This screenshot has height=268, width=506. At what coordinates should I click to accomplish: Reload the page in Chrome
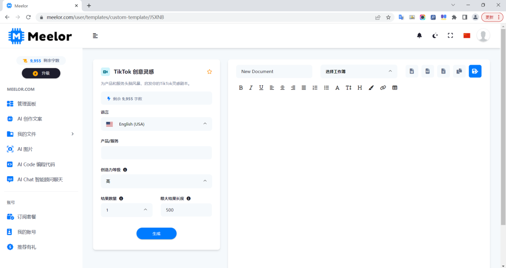29,17
